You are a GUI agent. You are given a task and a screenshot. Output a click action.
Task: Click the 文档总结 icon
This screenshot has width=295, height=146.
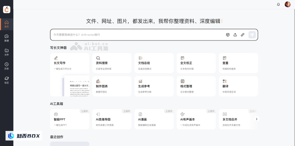pos(140,58)
